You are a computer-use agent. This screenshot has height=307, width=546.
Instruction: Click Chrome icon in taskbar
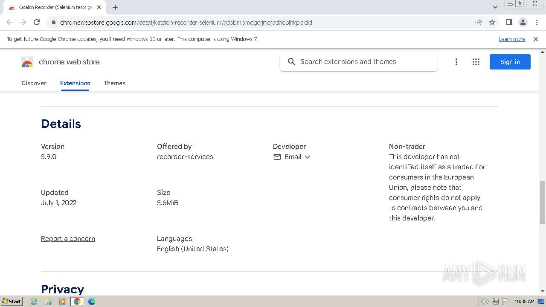tap(77, 301)
